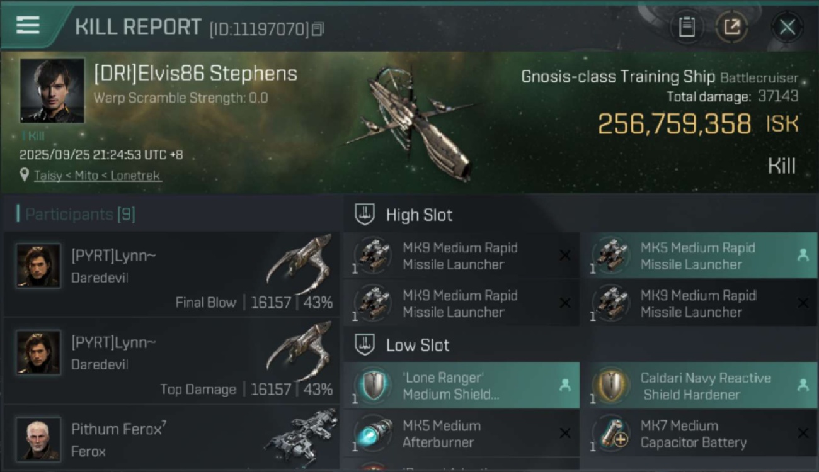Select the Pithum Ferox participant row
Image resolution: width=819 pixels, height=472 pixels.
tap(171, 439)
